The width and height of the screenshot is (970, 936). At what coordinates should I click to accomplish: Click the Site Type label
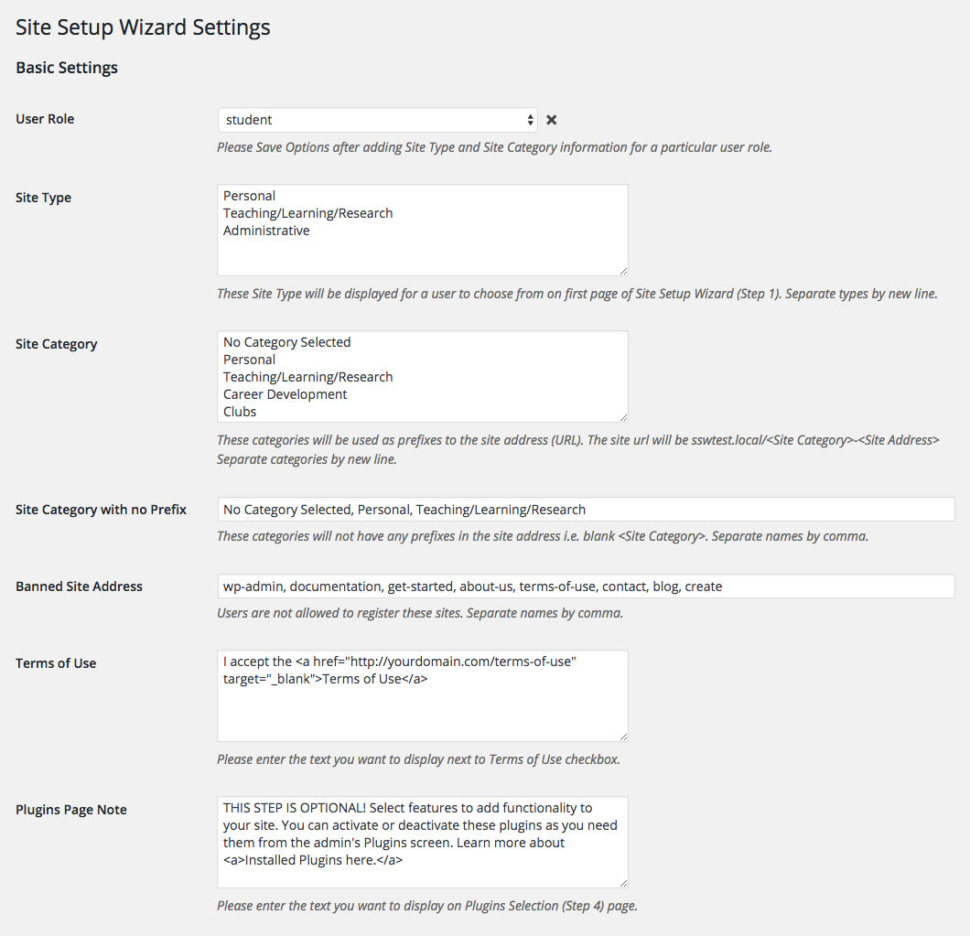point(43,198)
